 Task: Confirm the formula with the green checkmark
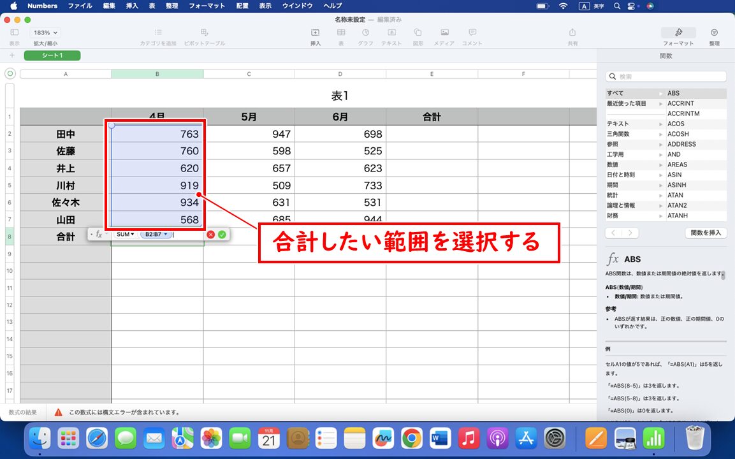click(x=221, y=235)
